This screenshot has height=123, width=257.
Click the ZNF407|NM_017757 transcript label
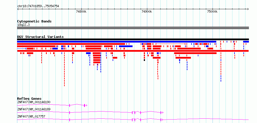tap(31, 116)
